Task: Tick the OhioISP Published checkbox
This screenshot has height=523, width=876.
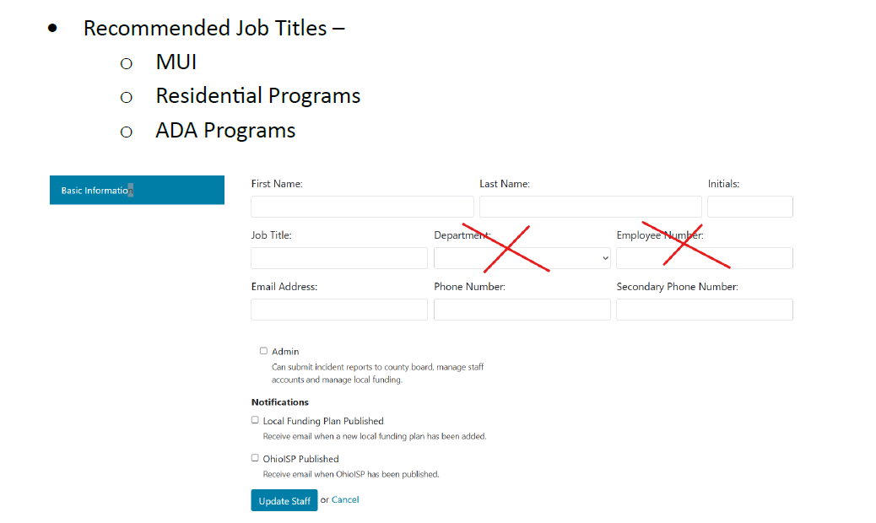Action: [255, 458]
